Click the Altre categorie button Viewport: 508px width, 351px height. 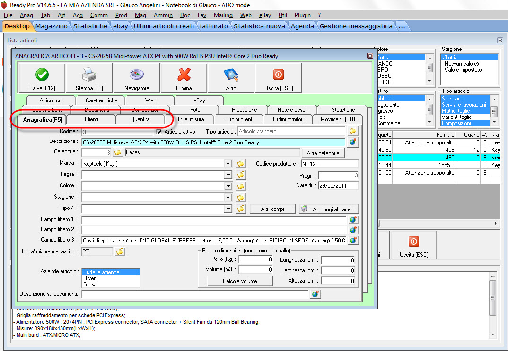click(x=323, y=153)
